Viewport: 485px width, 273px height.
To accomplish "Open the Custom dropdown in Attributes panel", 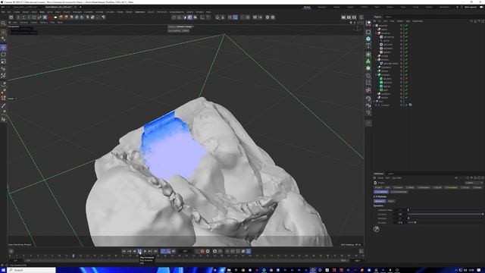I will [x=474, y=183].
